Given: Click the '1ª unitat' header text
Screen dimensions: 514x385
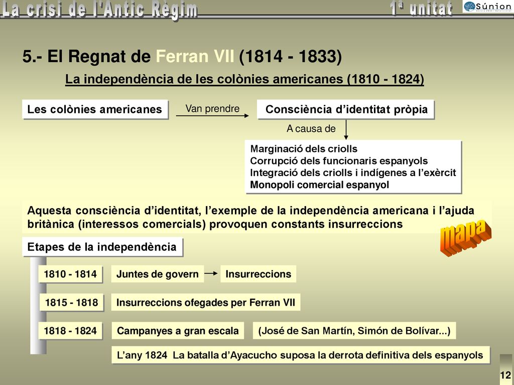Looking at the screenshot, I should (421, 9).
